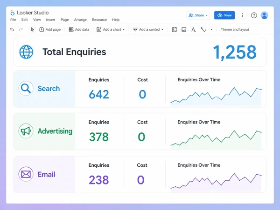
Task: Open the Page menu
Action: click(65, 20)
